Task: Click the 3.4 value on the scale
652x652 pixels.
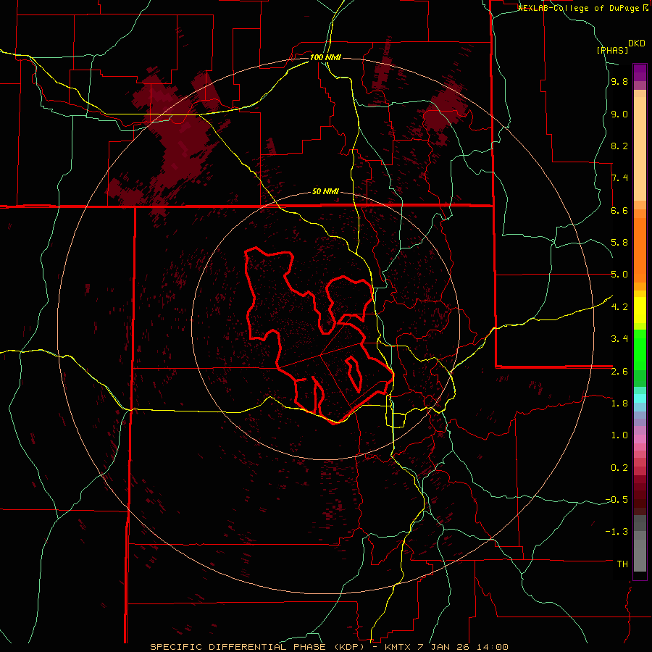Action: pyautogui.click(x=619, y=339)
